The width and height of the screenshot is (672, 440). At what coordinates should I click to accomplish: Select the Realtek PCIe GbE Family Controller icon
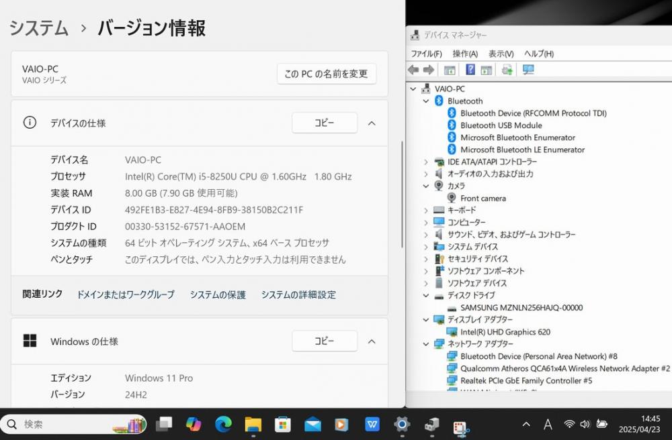pos(452,380)
